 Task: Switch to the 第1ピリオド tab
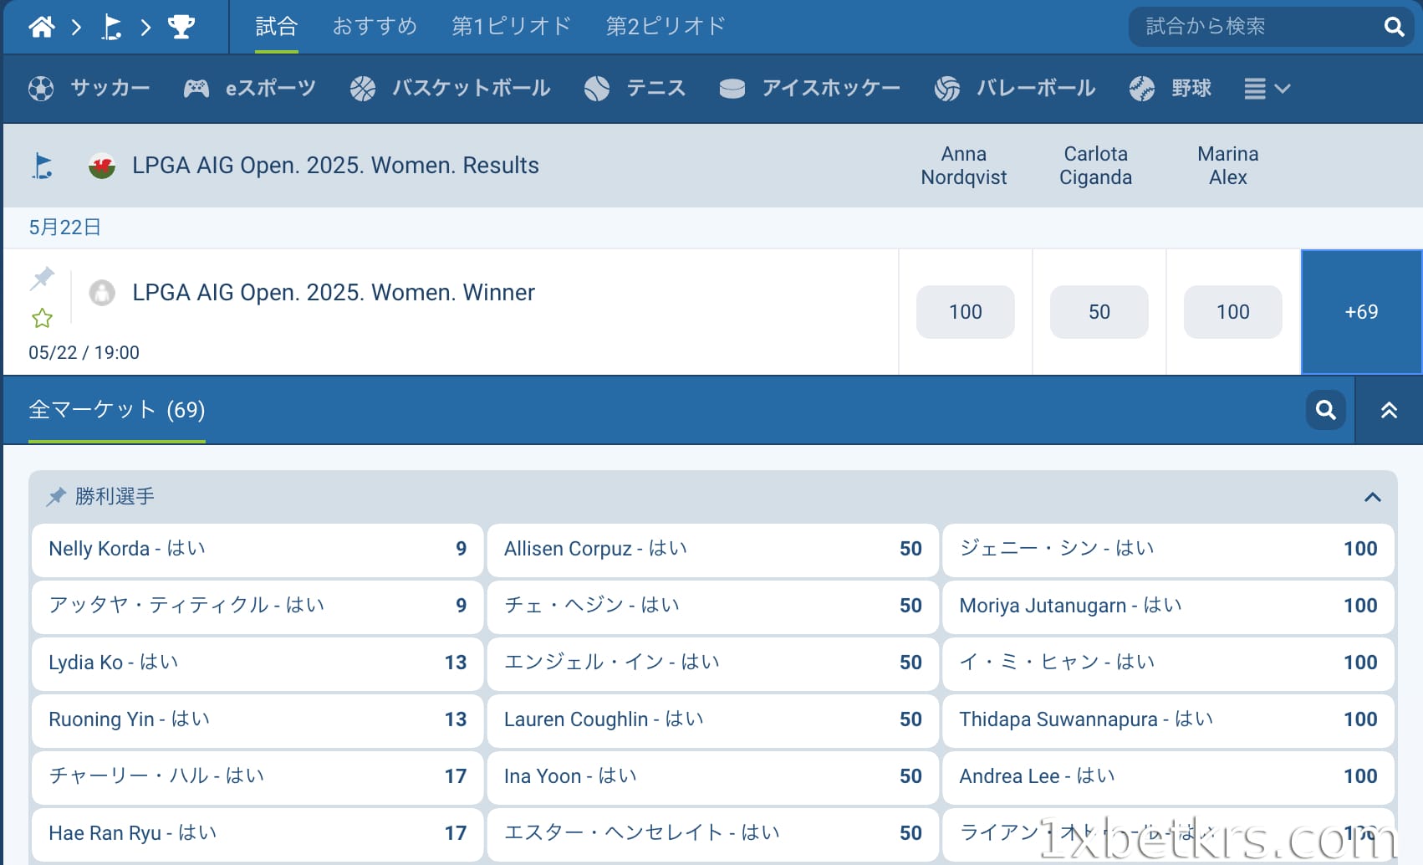[512, 27]
